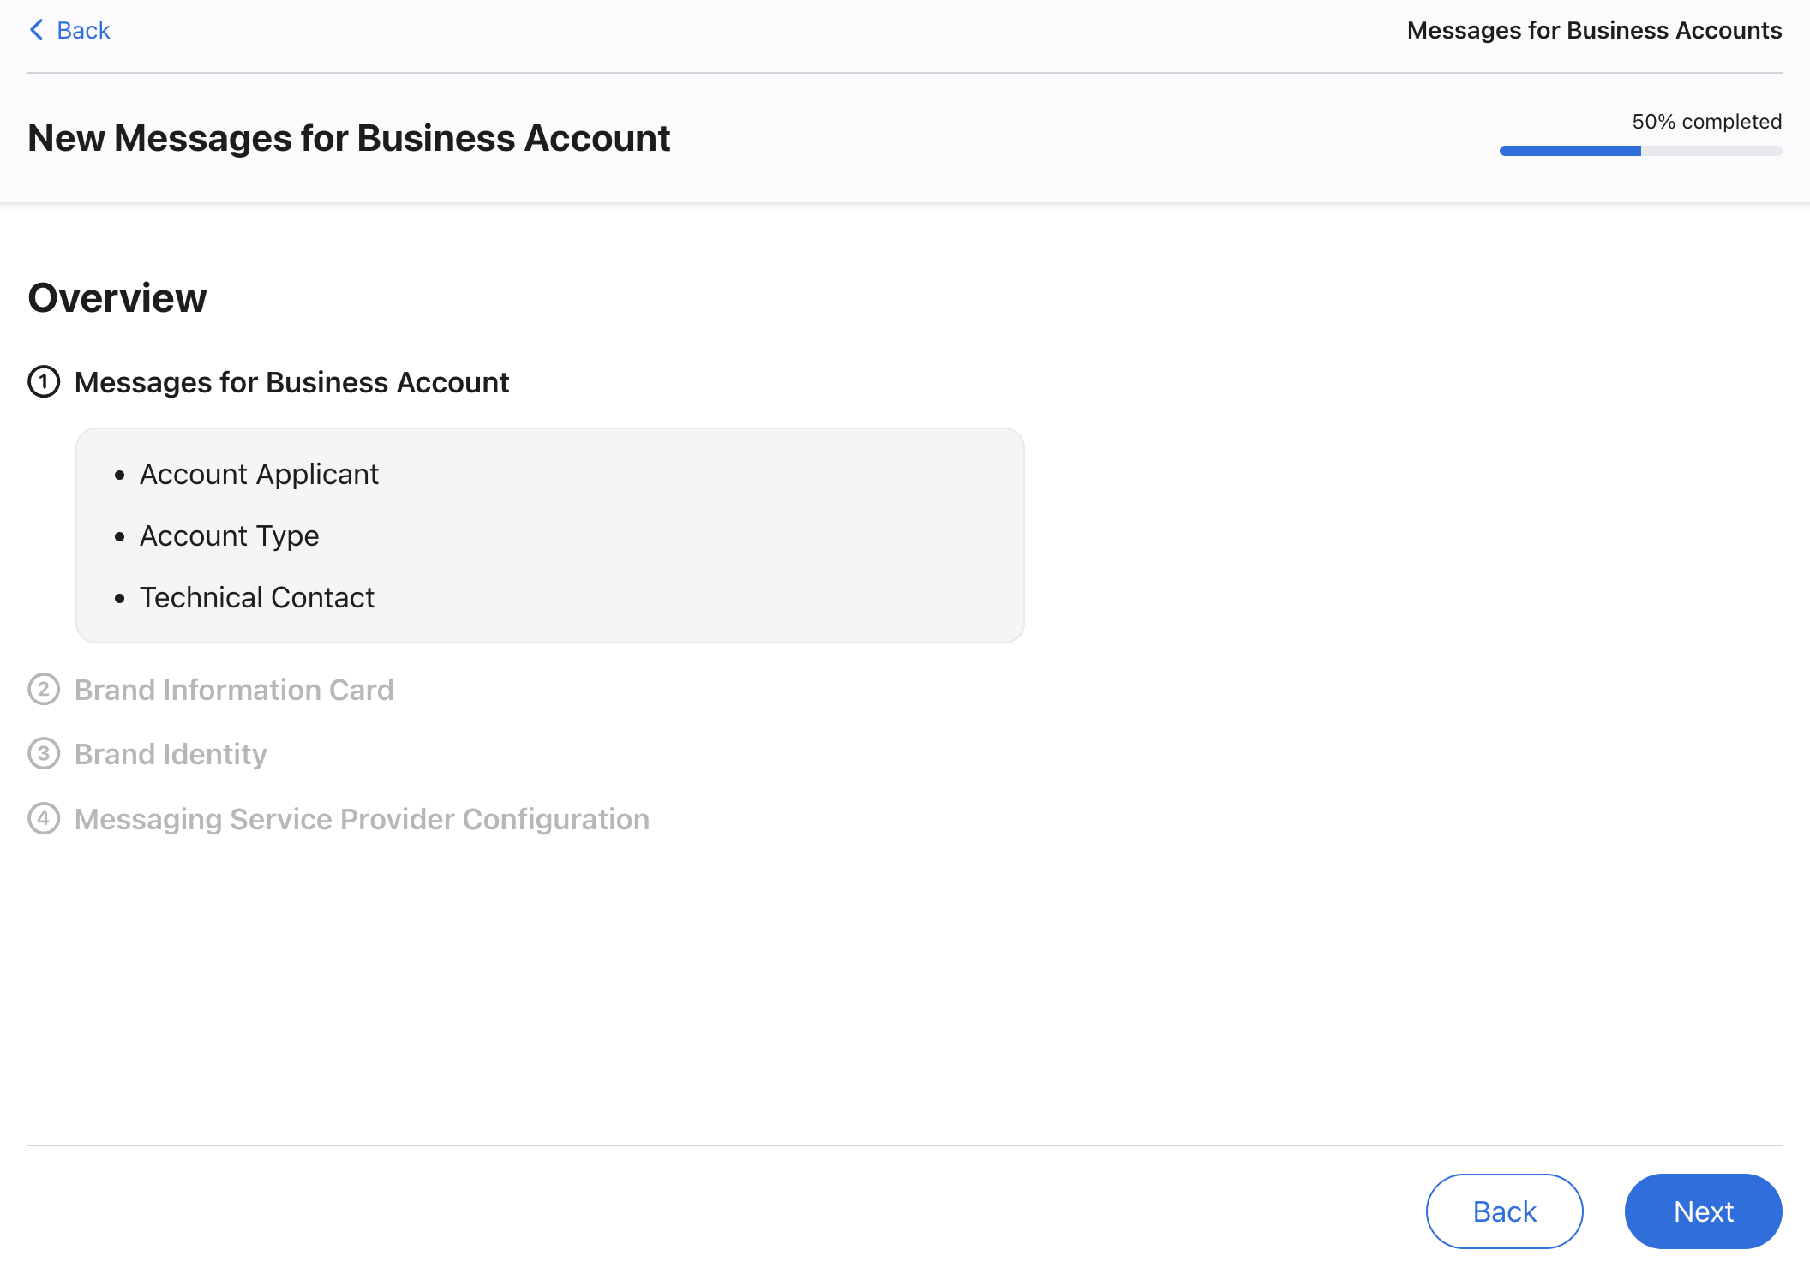Click the step 2 circled number icon
Viewport: 1810px width, 1268px height.
(x=44, y=690)
